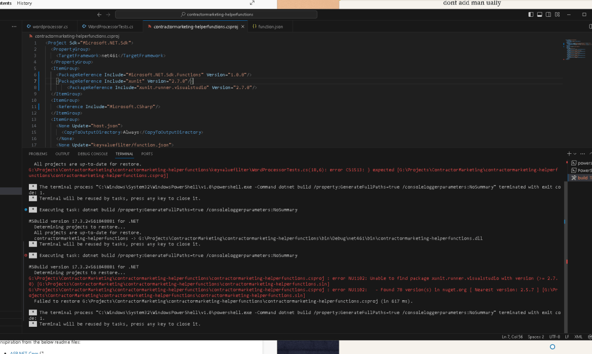Switch to the WordProcessorTests.cs tab
Viewport: 592px width, 354px height.
[x=108, y=27]
